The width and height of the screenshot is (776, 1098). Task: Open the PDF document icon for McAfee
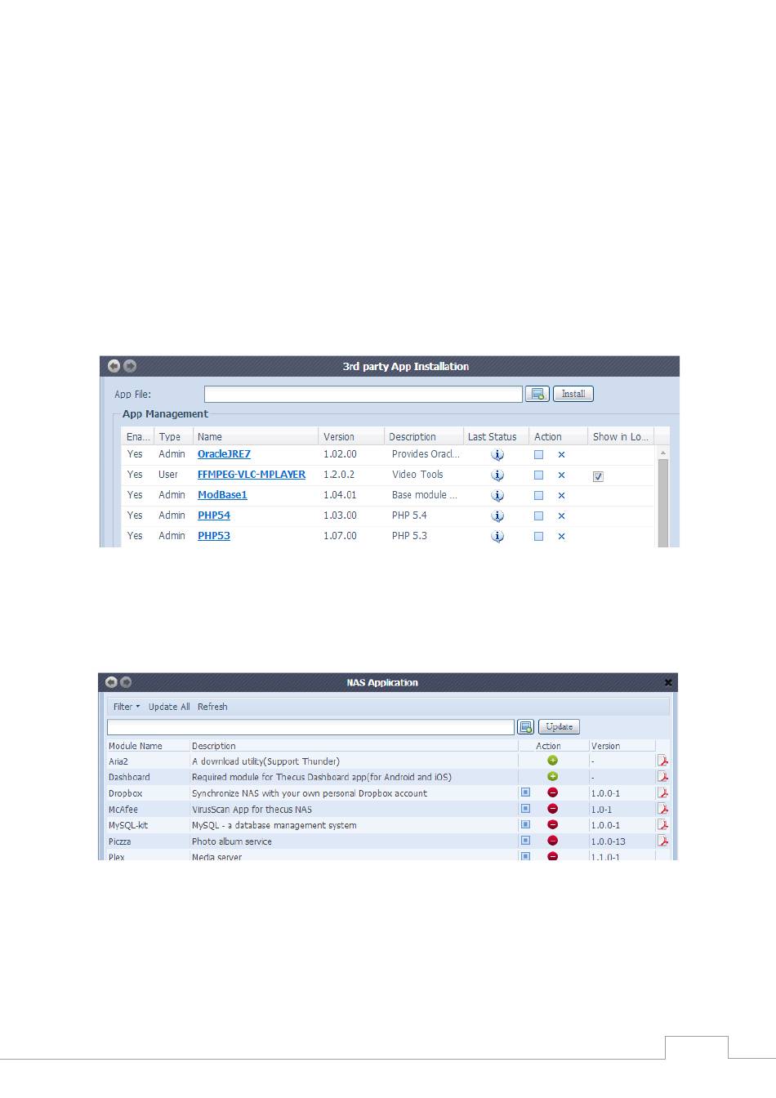[x=662, y=809]
